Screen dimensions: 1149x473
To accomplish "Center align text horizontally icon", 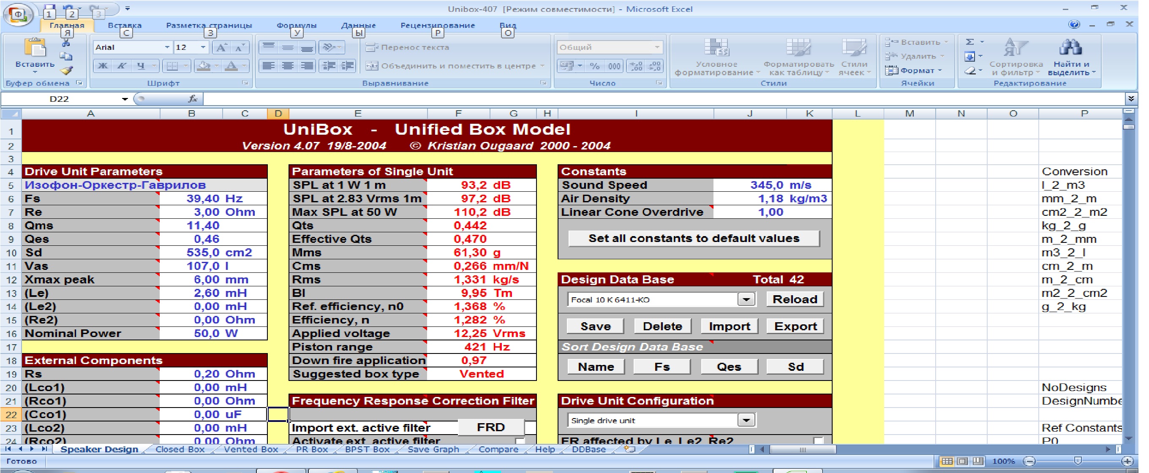I will coord(288,66).
